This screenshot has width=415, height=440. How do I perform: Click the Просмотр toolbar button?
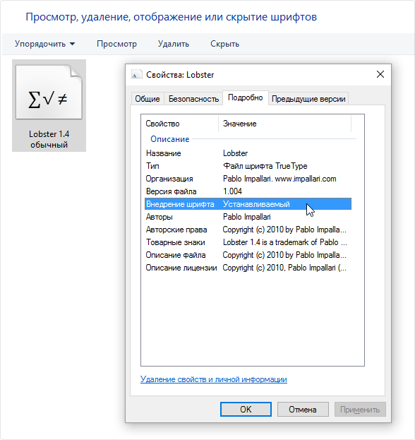click(x=116, y=44)
